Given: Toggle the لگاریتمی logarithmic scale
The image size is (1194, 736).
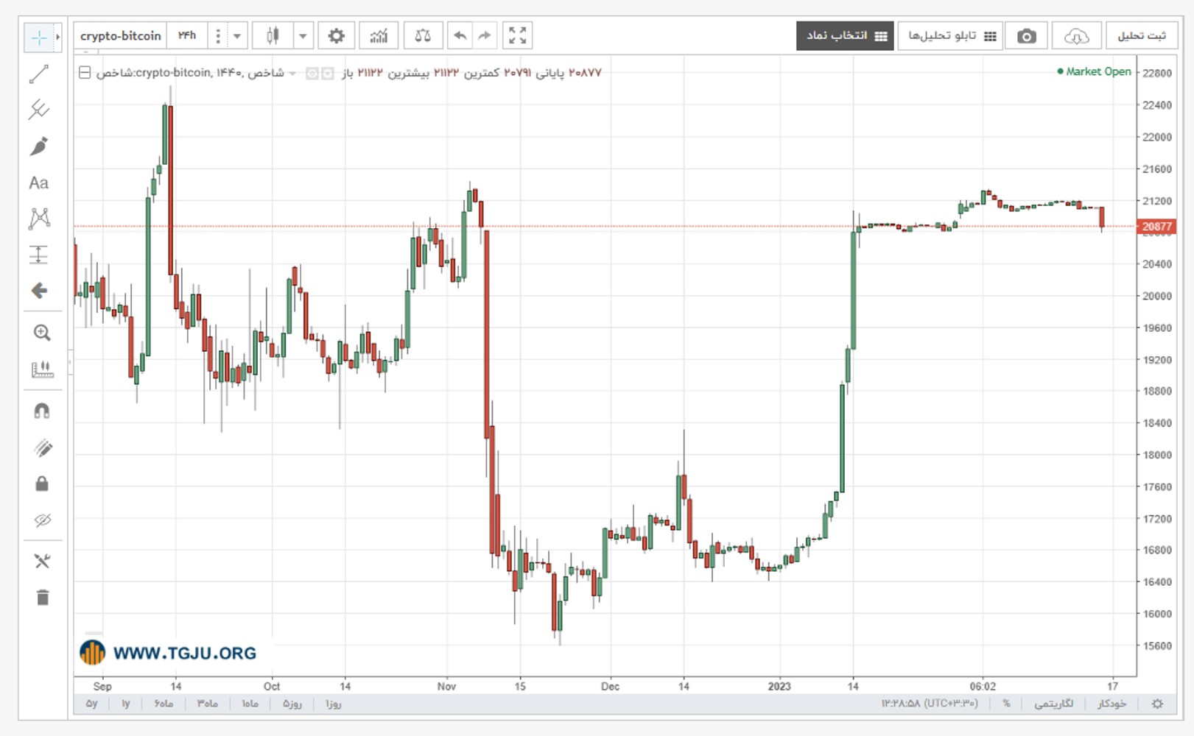Looking at the screenshot, I should click(x=1053, y=704).
